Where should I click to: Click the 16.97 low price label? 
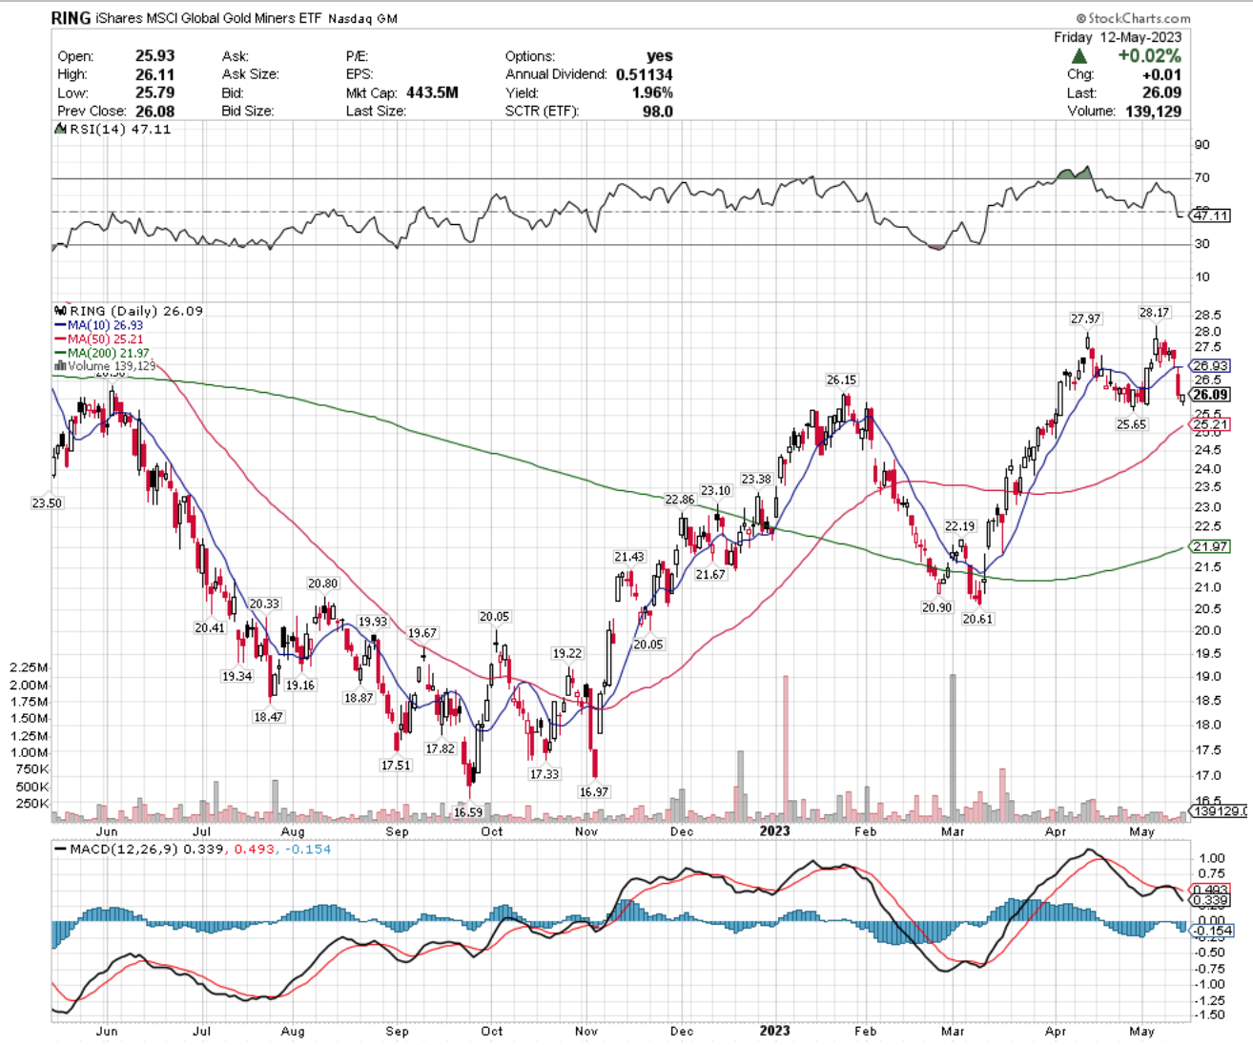point(594,791)
